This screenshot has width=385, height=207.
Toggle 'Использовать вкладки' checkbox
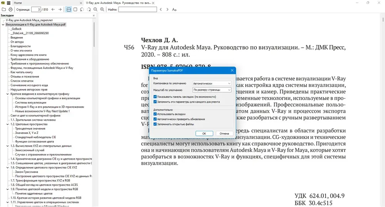coord(155,114)
